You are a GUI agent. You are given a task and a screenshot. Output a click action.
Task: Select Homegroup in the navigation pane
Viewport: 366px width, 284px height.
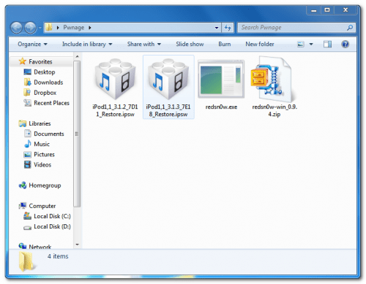tap(45, 185)
